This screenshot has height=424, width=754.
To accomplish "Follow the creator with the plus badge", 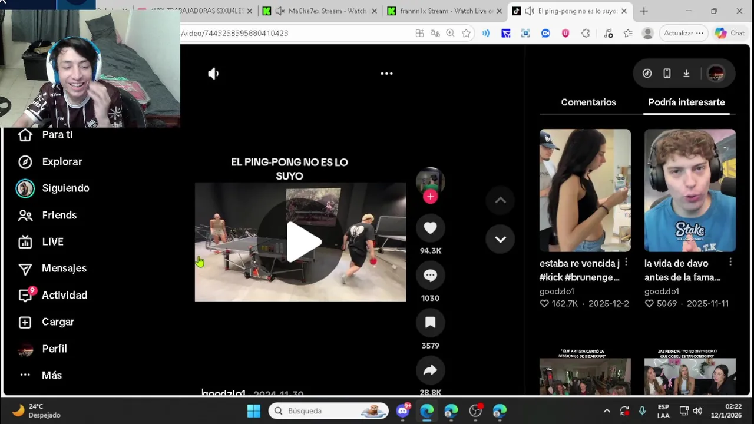I will (431, 197).
